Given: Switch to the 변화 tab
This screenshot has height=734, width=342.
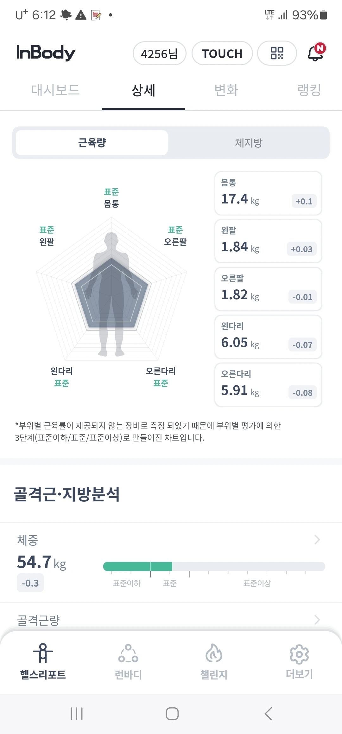Looking at the screenshot, I should coord(226,90).
